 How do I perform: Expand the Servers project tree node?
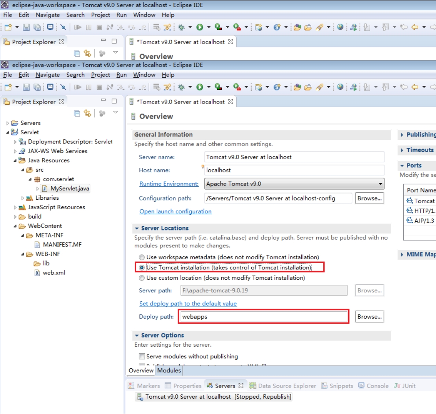tap(7, 123)
